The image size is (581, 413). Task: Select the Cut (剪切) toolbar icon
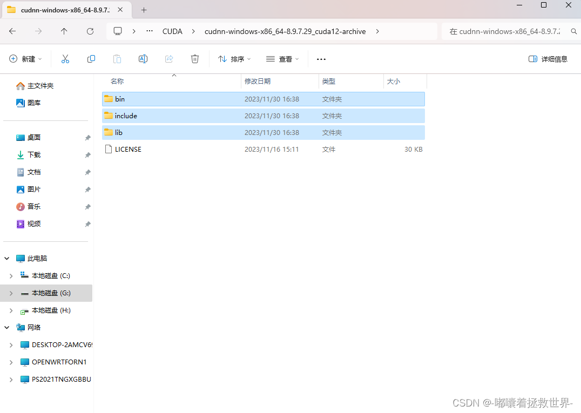[65, 59]
